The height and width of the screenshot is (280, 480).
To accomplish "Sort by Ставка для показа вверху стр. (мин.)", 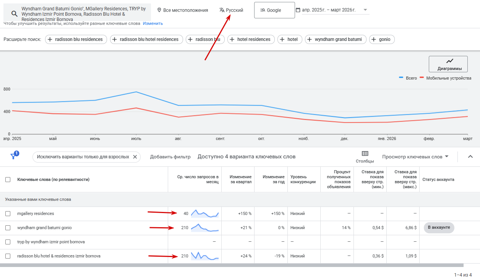I will pos(372,179).
